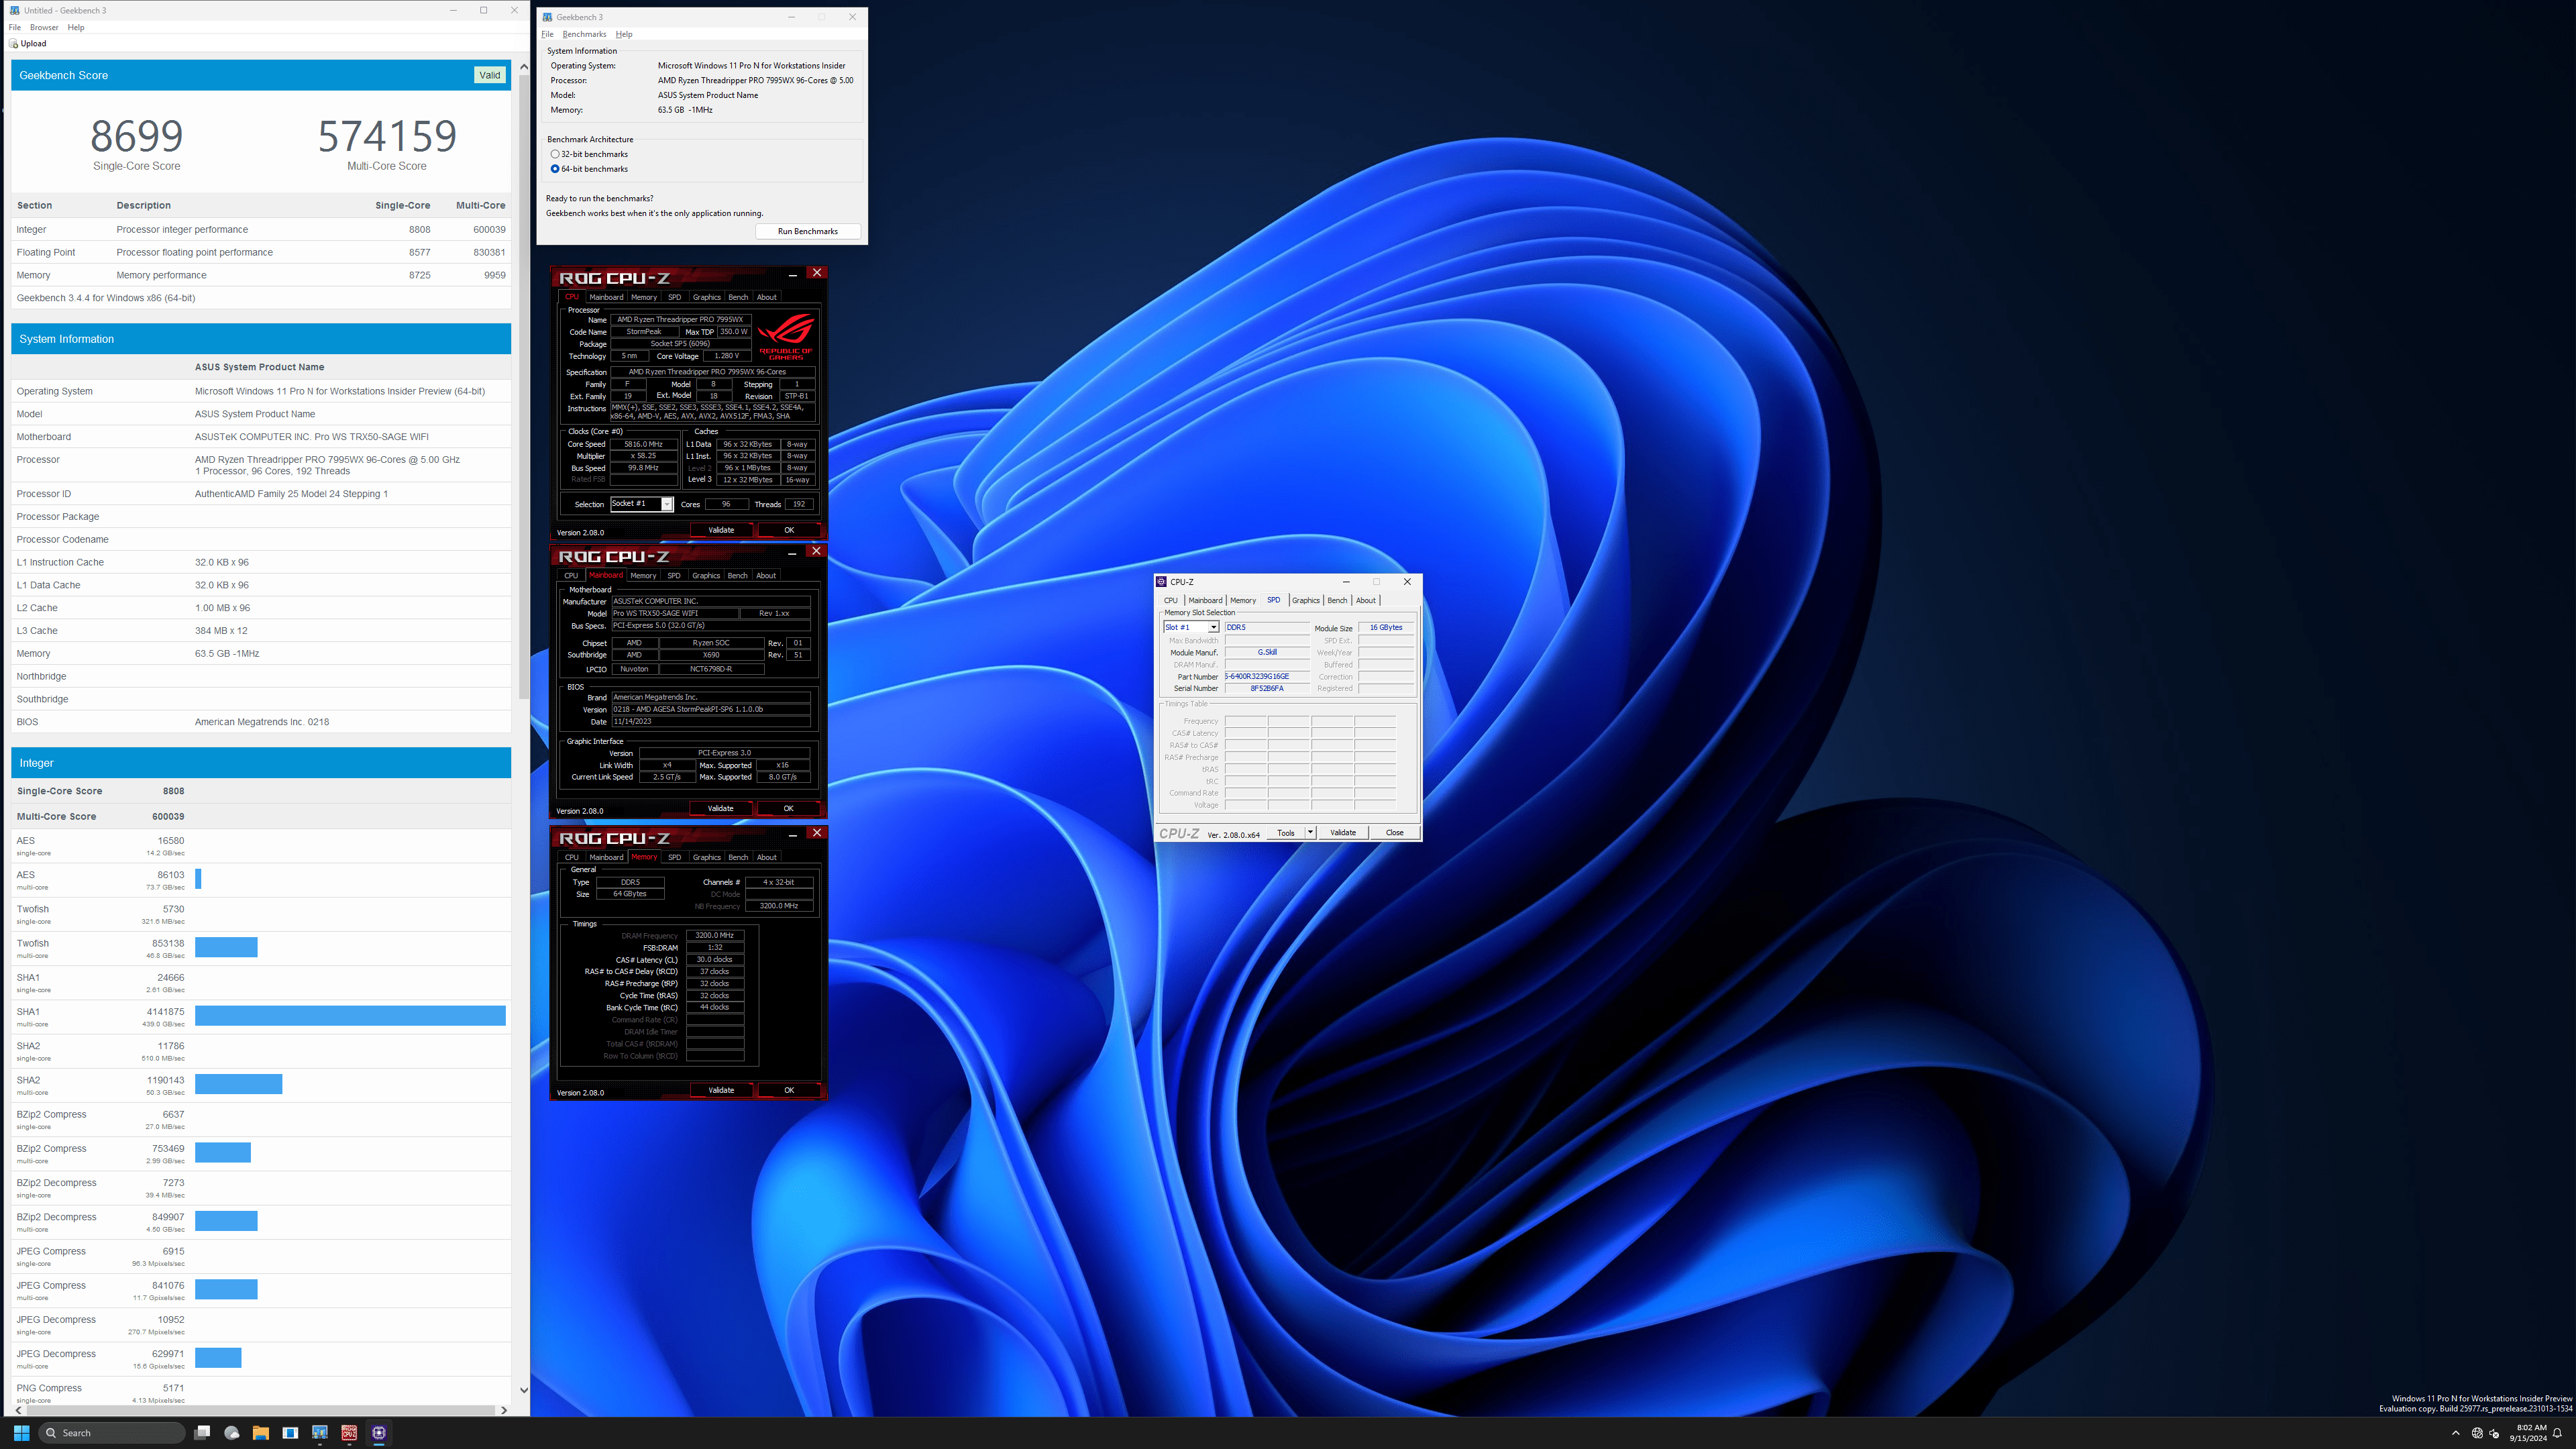Switch to purple CPU-Z chip icon on taskbar
Viewport: 2576px width, 1449px height.
pos(379,1432)
